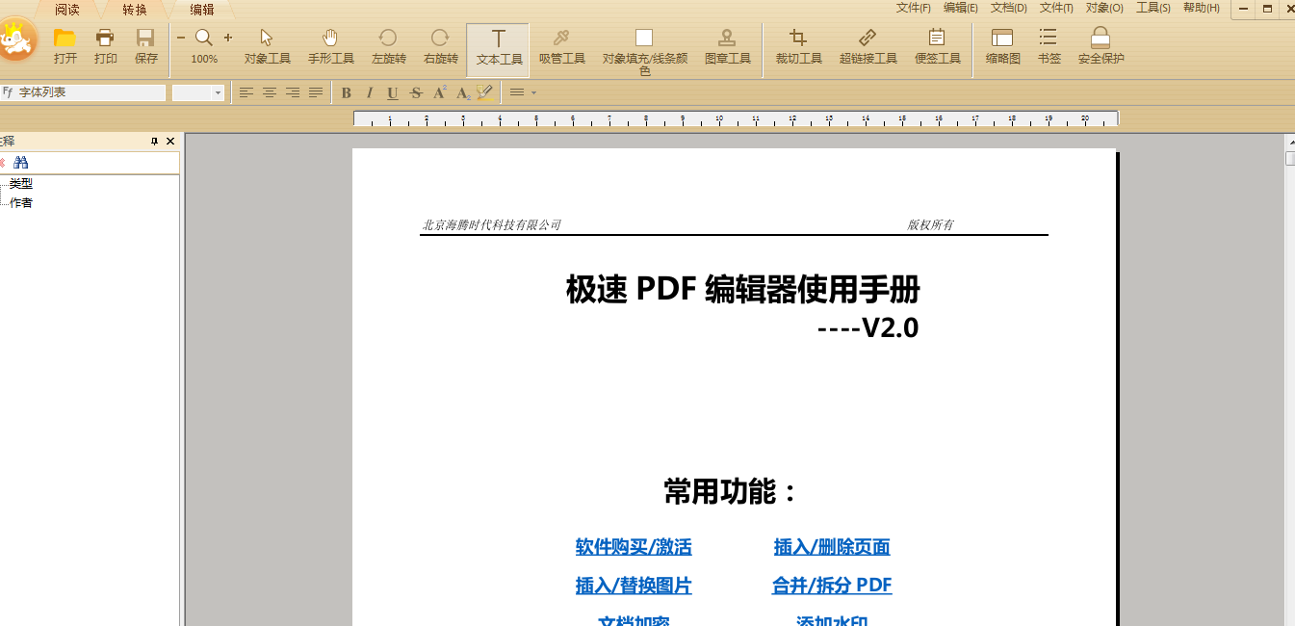The image size is (1295, 626).
Task: Toggle superscript formatting
Action: click(439, 92)
